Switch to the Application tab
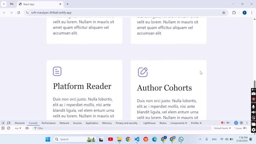Screen dimensions: 256x144 point(92,123)
